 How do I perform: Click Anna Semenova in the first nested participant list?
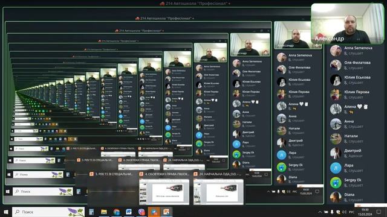[x=300, y=55]
